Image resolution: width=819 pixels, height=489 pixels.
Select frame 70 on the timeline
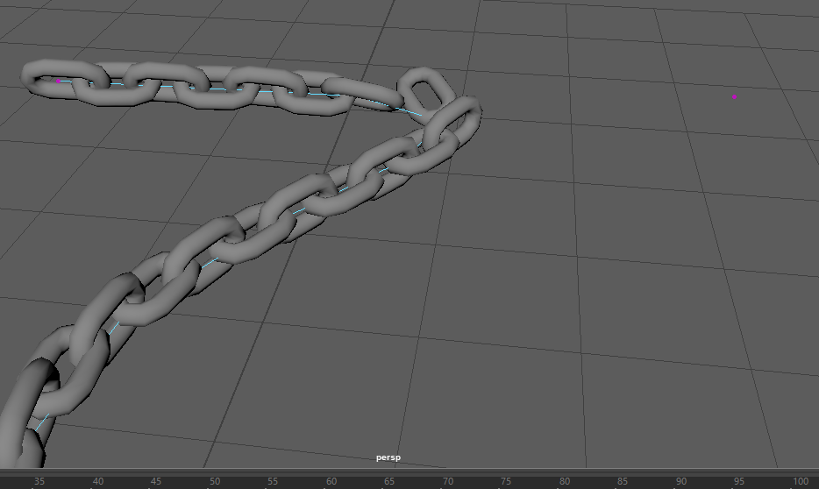pos(447,481)
